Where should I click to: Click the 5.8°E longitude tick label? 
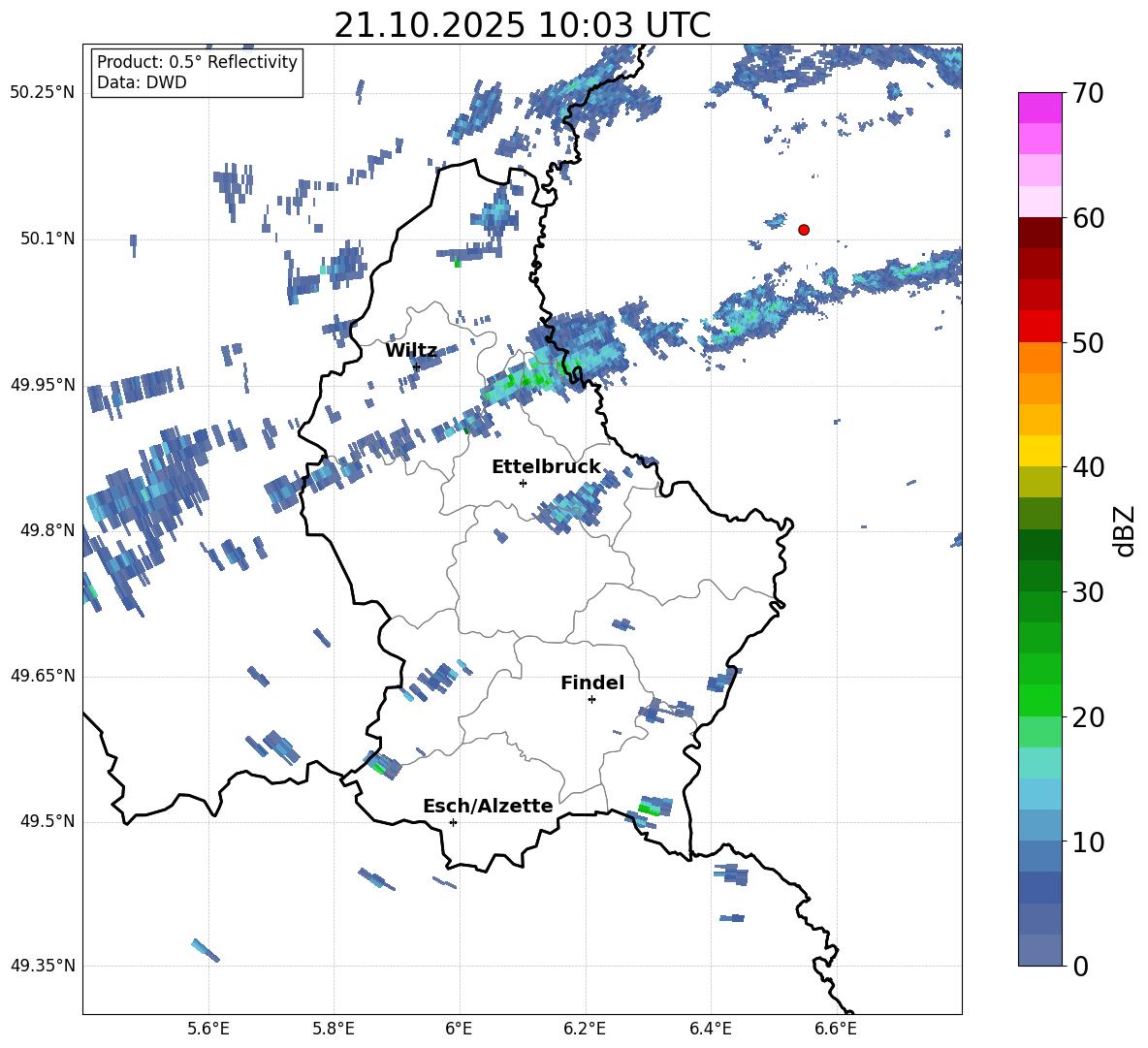click(x=334, y=1029)
